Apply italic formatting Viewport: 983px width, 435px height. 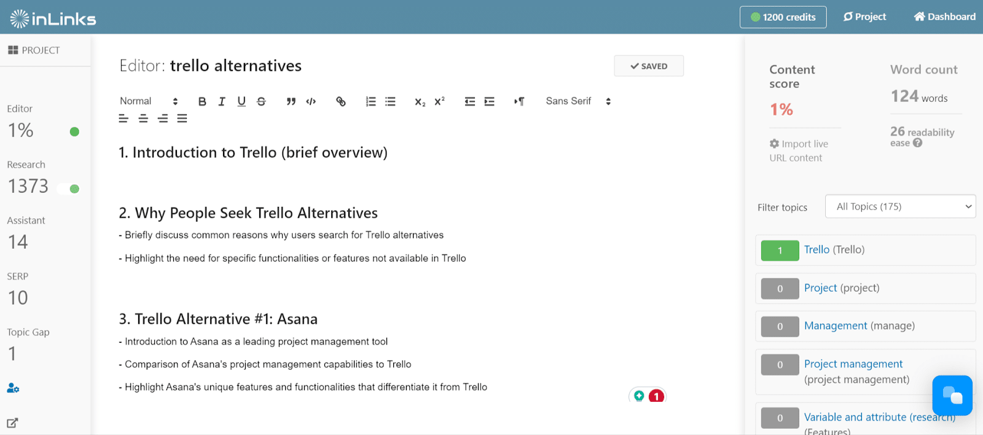[x=222, y=101]
